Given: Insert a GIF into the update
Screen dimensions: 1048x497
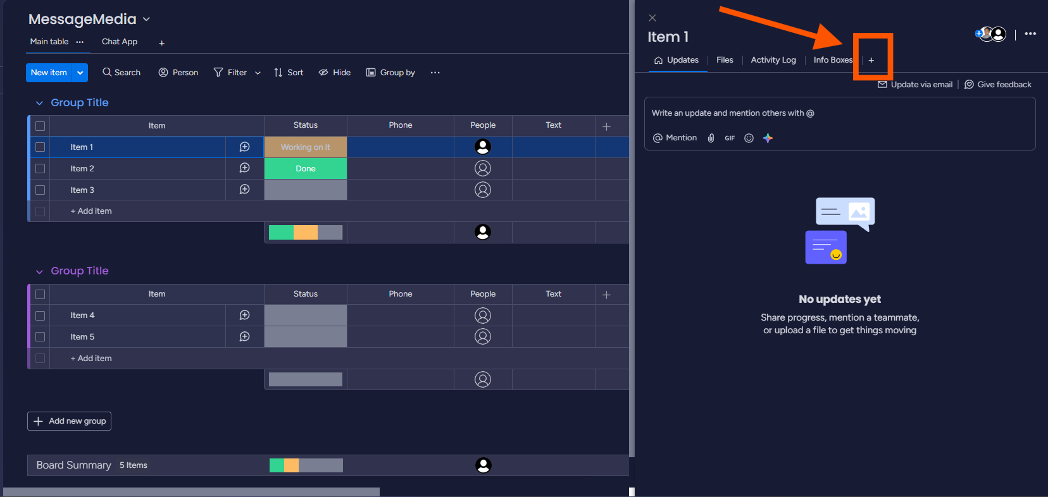Looking at the screenshot, I should point(730,138).
